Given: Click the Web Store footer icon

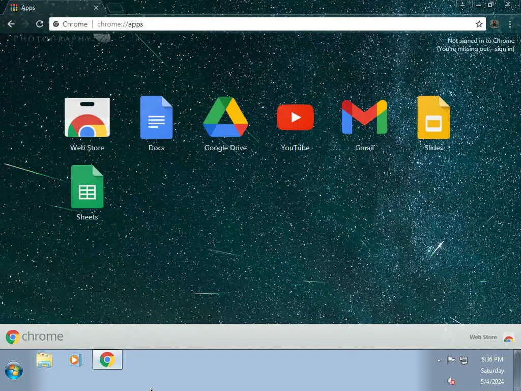Looking at the screenshot, I should (x=508, y=337).
